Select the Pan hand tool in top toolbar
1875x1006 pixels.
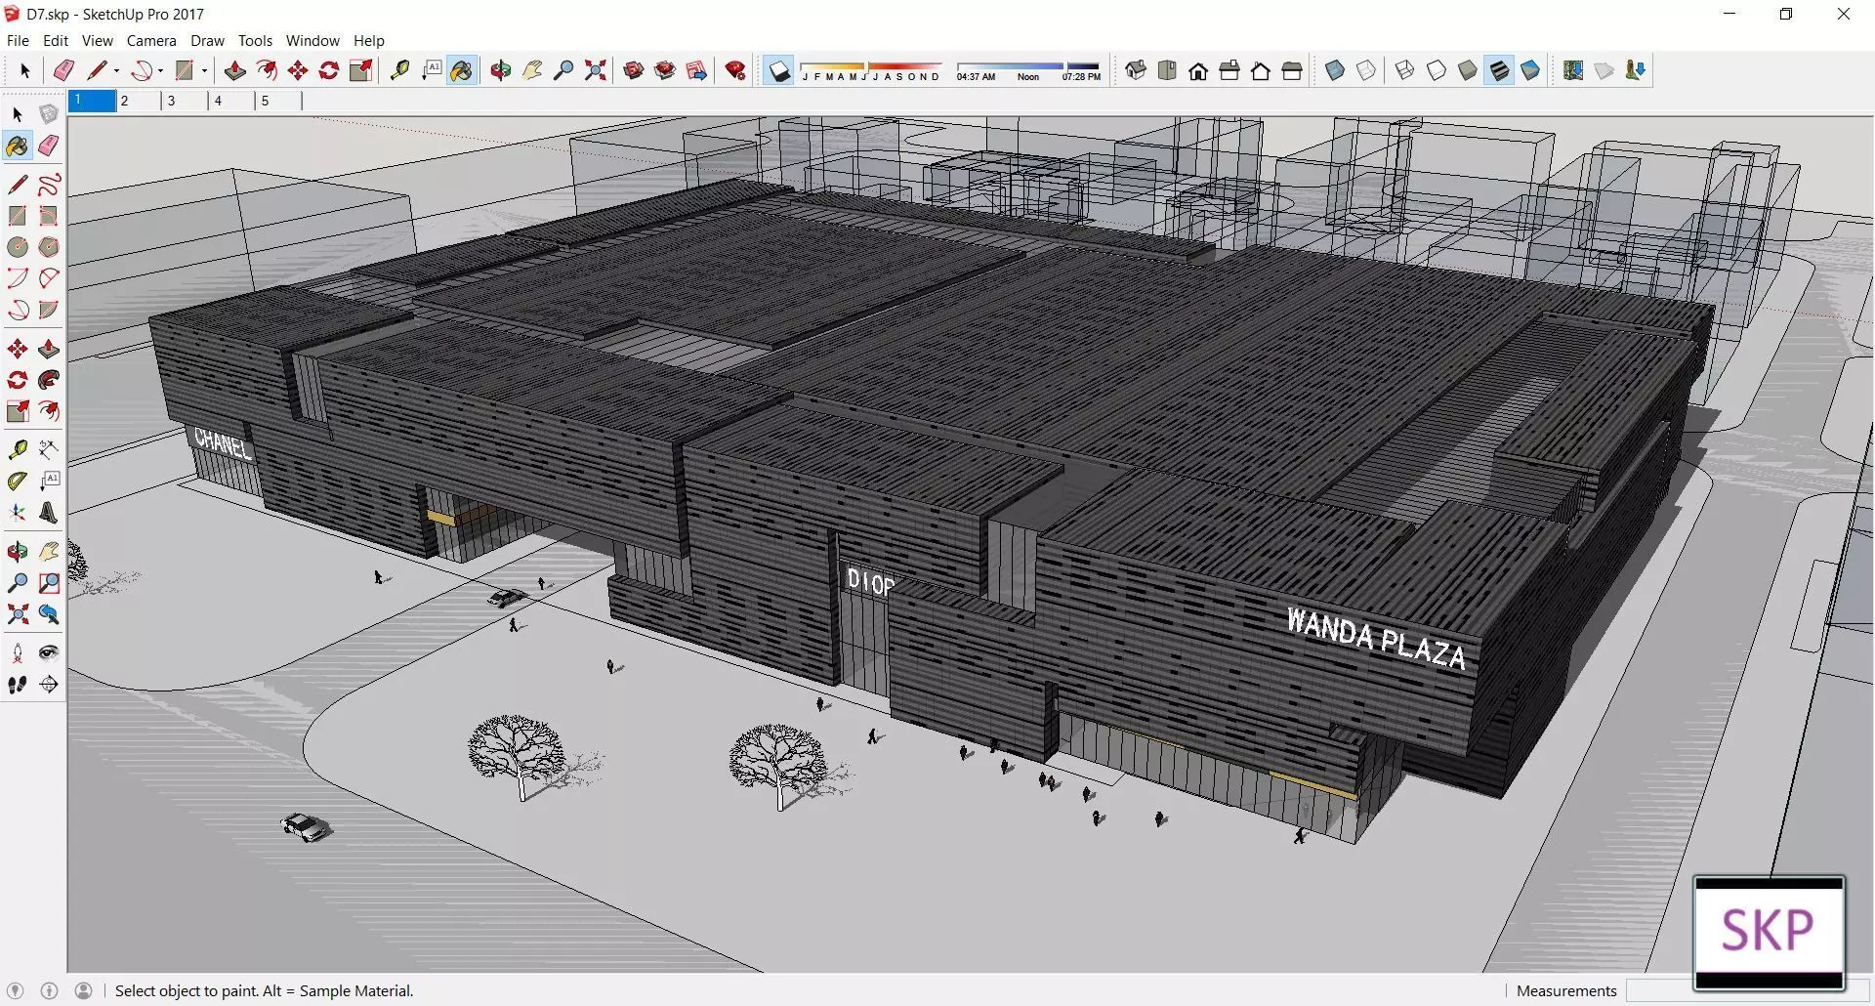click(532, 70)
